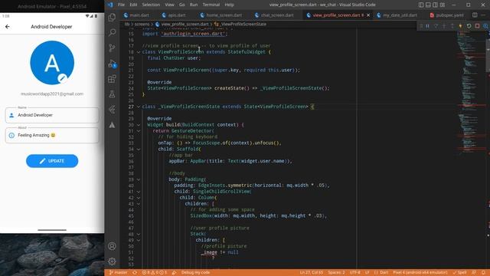Open the Run menu

tap(194, 5)
